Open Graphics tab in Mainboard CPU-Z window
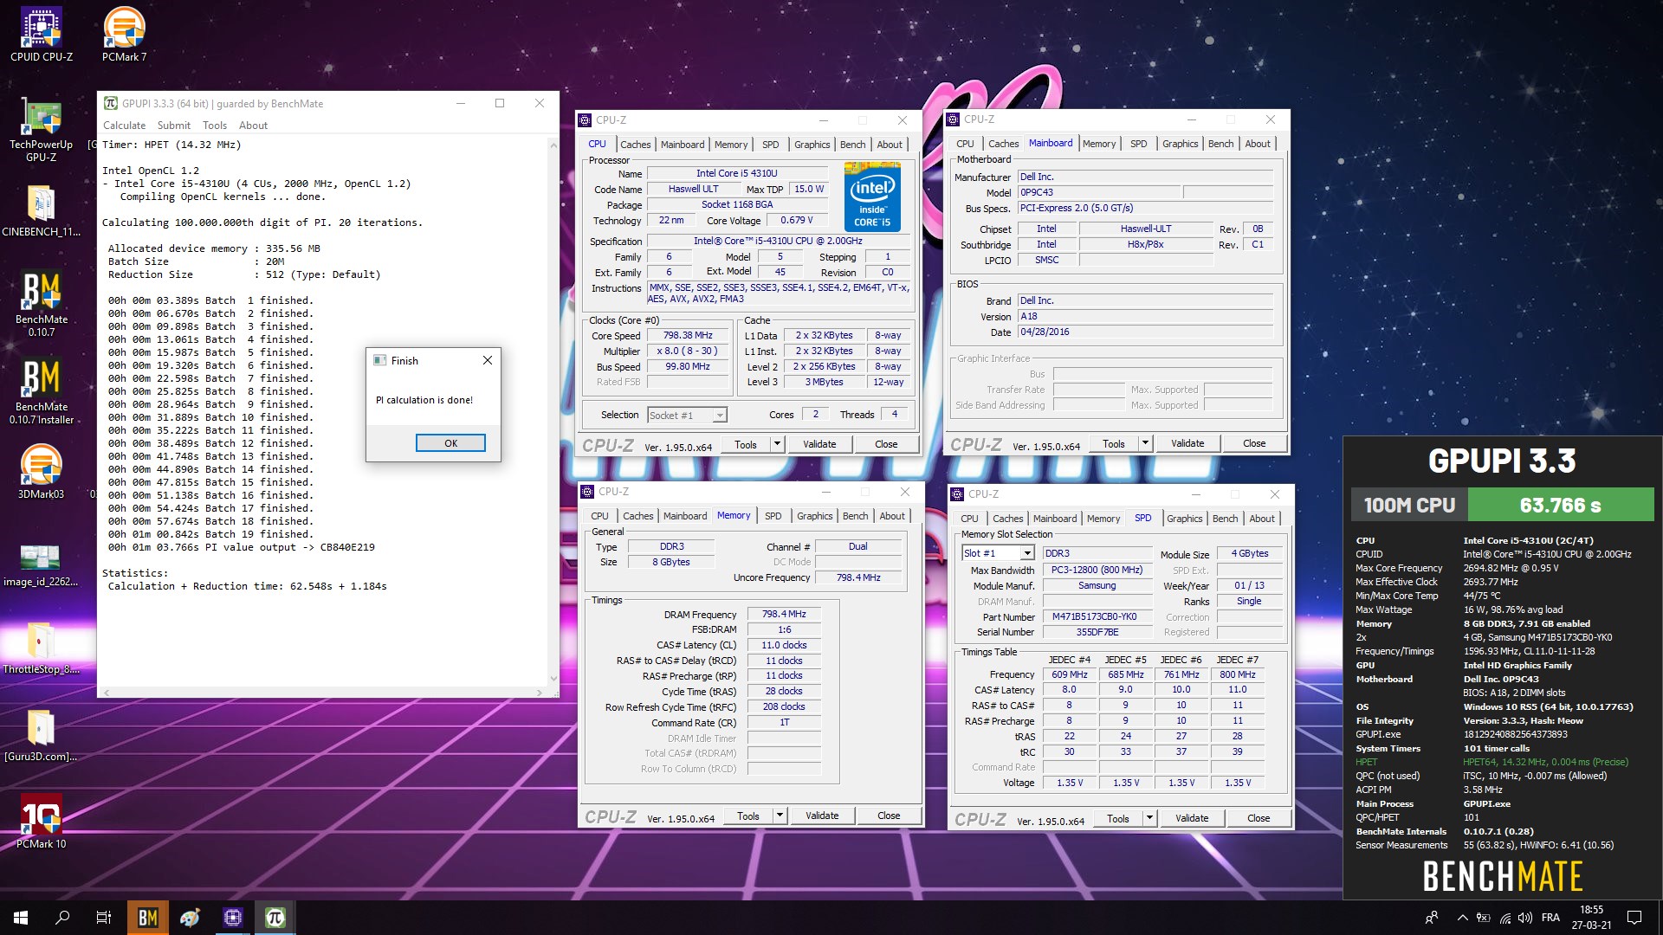This screenshot has height=935, width=1663. 1180,144
